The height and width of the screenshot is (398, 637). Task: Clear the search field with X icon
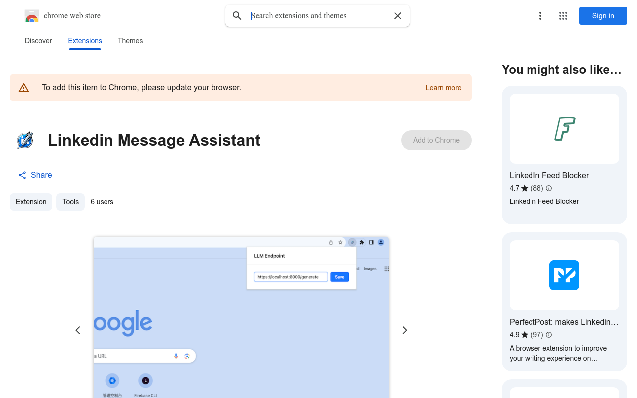click(398, 16)
